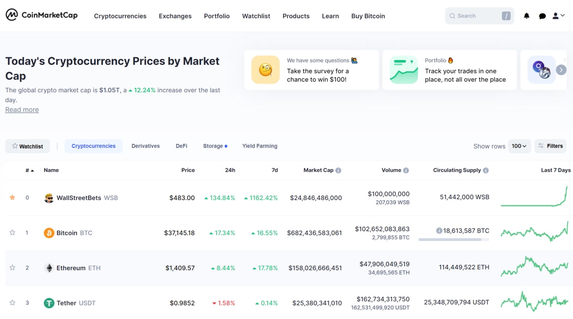The height and width of the screenshot is (319, 573).
Task: Go to Watchlist in top navigation
Action: pyautogui.click(x=256, y=16)
